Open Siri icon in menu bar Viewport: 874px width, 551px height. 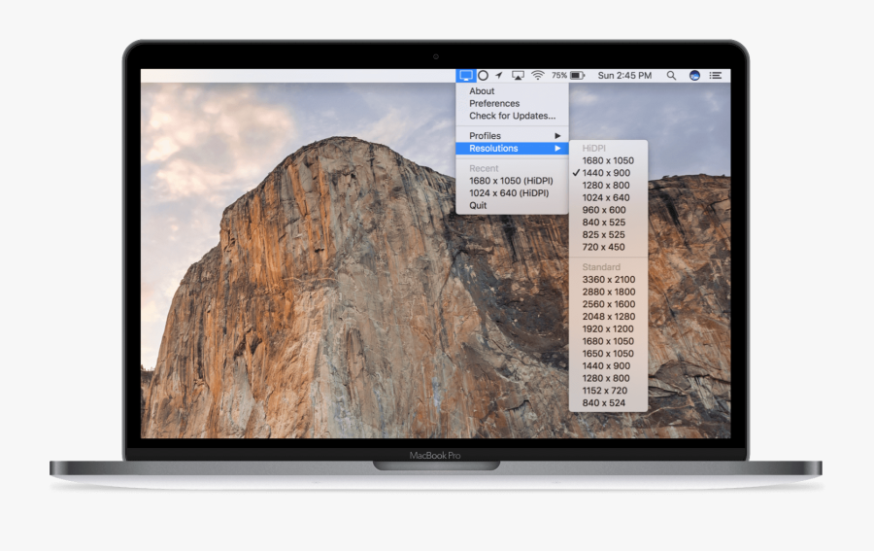694,75
